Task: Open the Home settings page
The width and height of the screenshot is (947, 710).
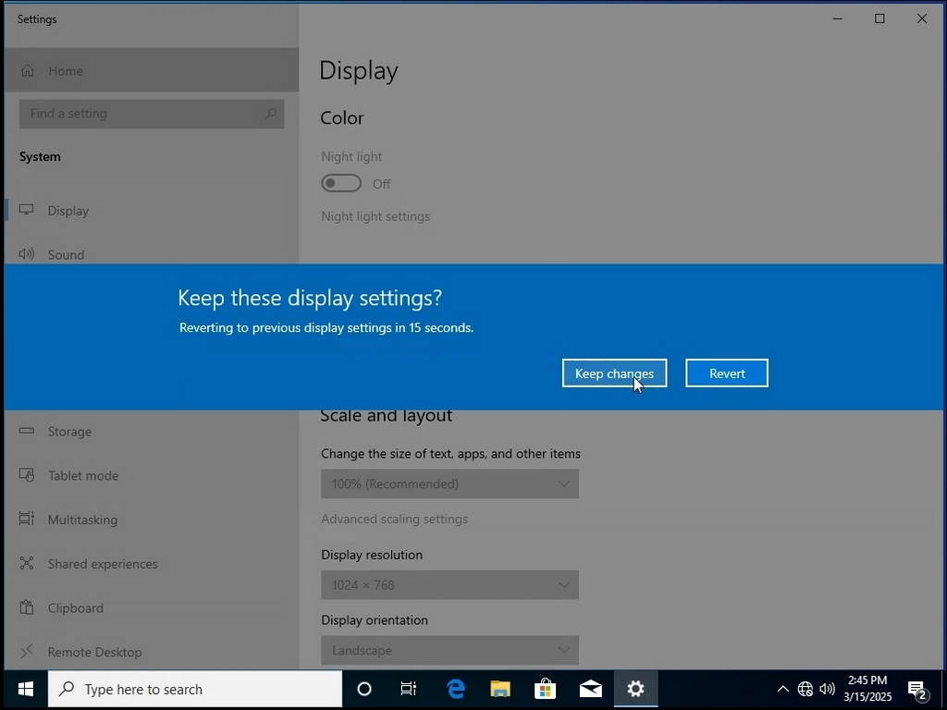Action: [152, 70]
